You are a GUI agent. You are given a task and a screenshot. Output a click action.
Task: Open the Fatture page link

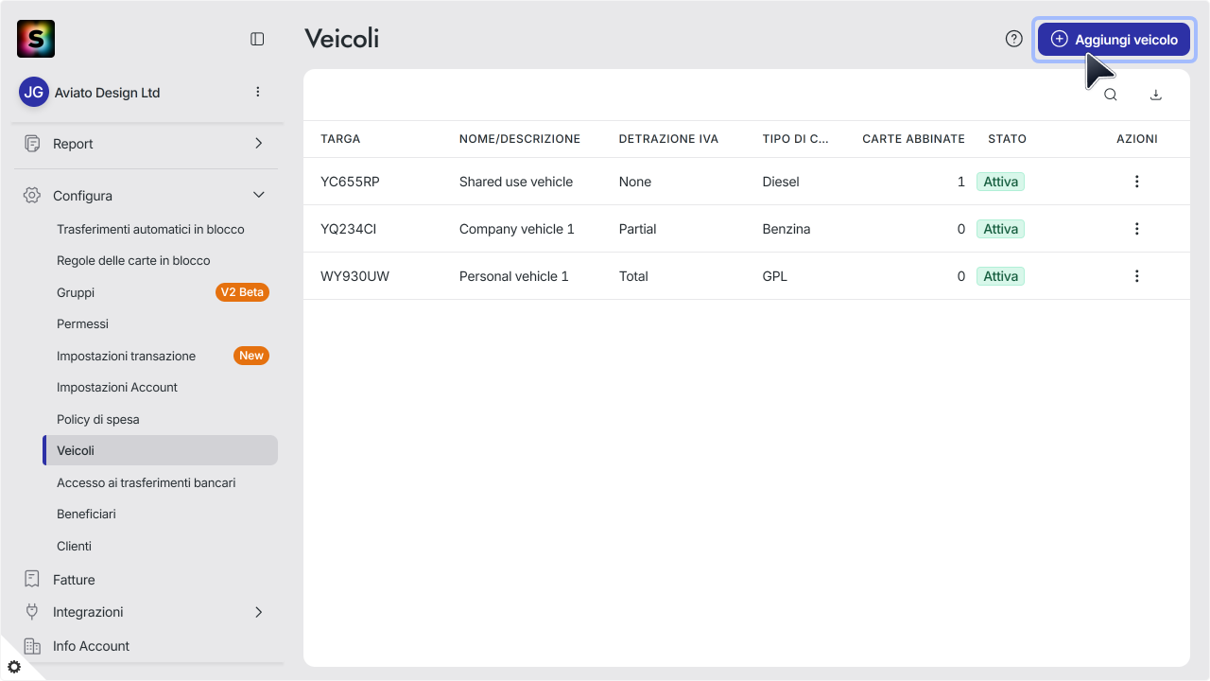point(74,580)
